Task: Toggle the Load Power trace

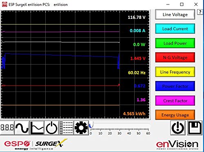Action: click(175, 43)
